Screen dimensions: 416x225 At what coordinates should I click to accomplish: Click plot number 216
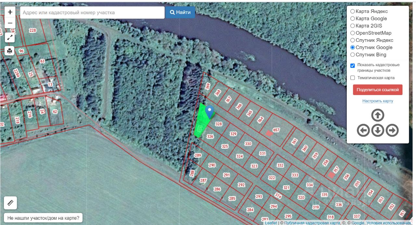[30, 114]
